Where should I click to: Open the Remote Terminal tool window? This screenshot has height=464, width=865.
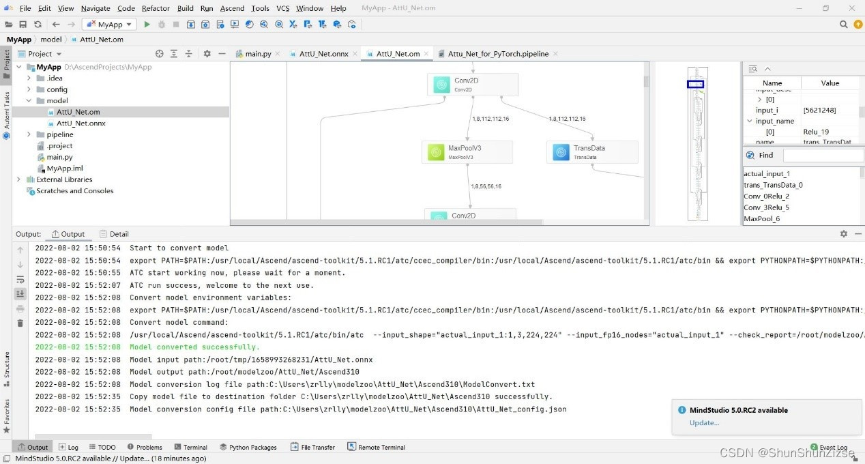click(x=377, y=448)
